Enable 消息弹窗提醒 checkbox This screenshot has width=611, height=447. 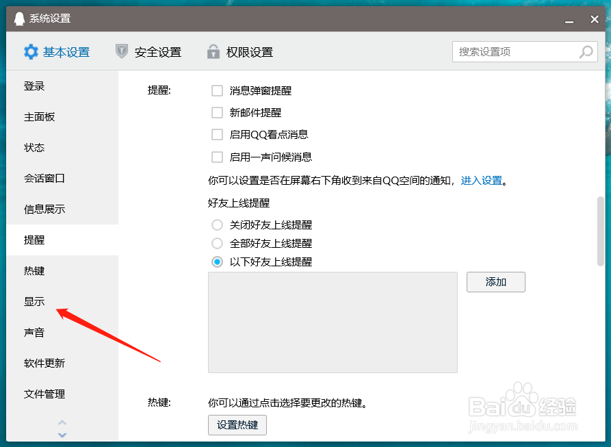(217, 90)
